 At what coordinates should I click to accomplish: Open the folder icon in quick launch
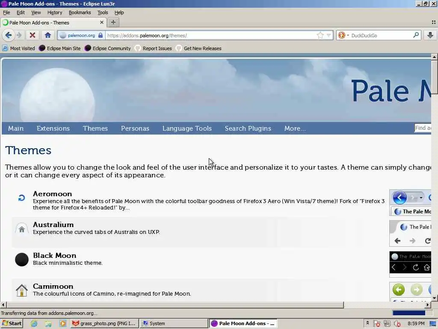48,323
